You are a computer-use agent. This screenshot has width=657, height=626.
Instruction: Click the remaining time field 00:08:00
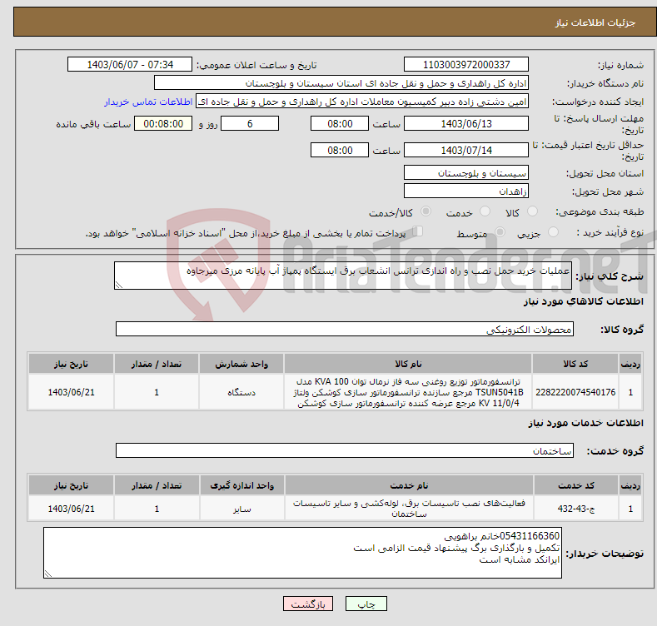point(163,123)
